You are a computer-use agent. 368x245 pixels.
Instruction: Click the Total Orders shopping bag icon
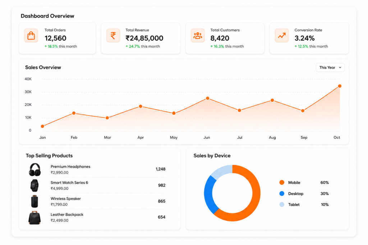[x=31, y=36]
